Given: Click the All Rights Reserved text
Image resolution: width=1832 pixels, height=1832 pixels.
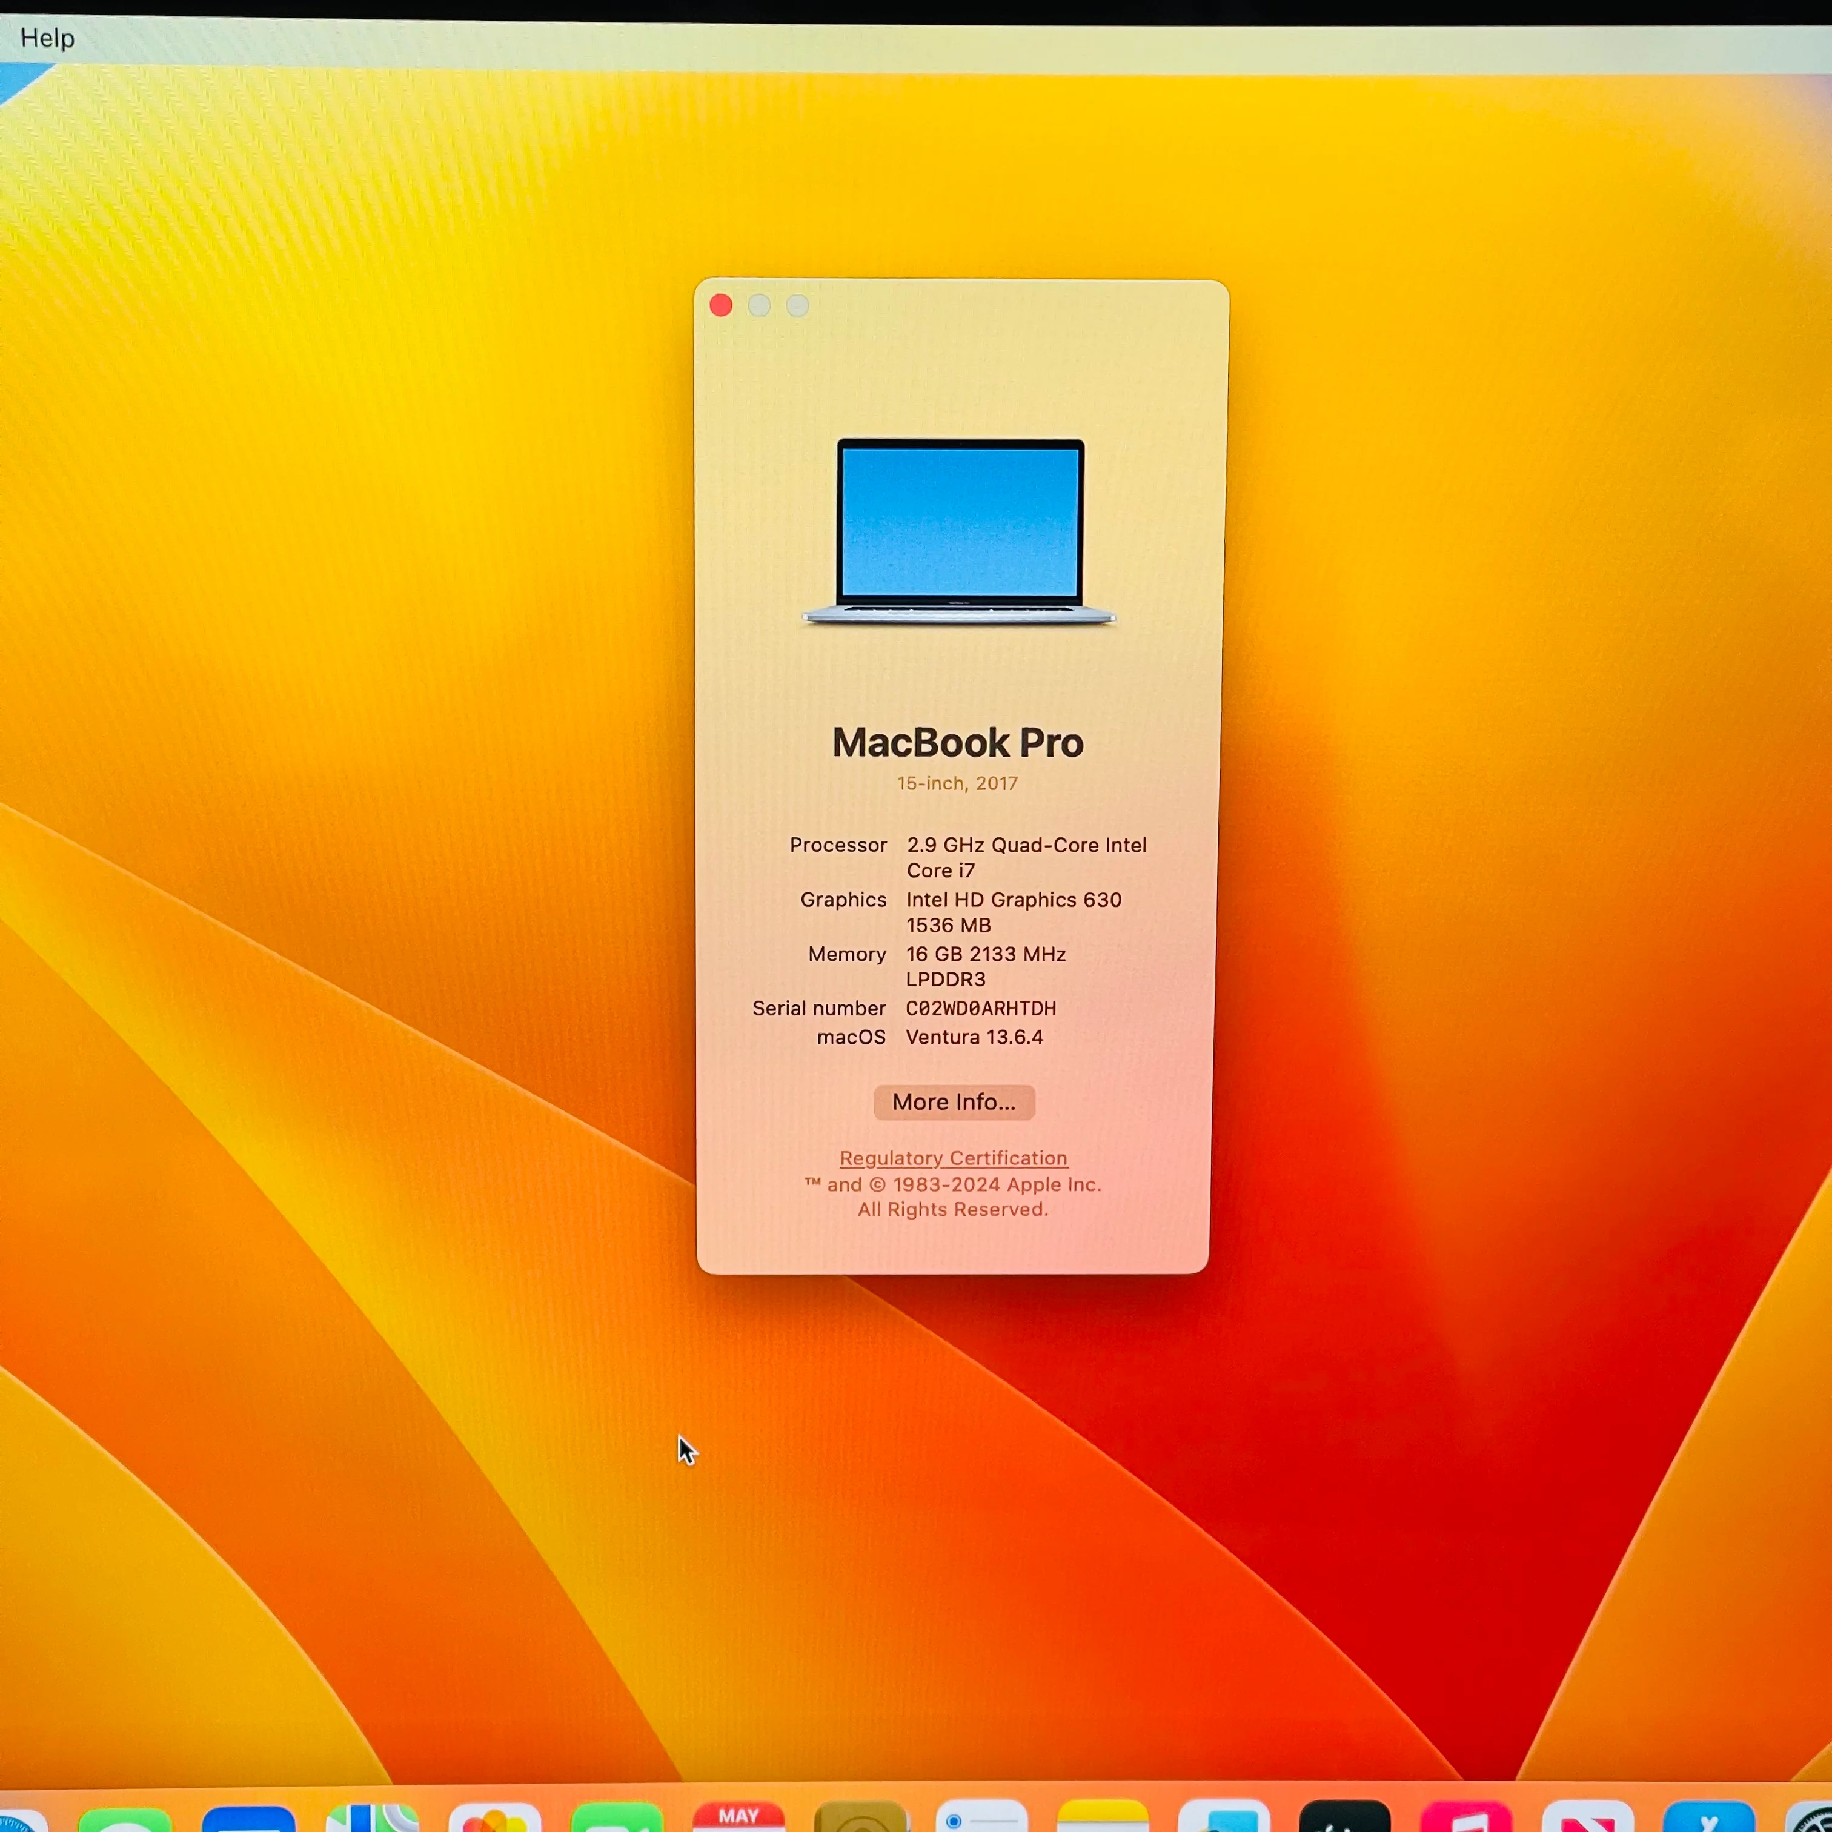Looking at the screenshot, I should pos(953,1209).
